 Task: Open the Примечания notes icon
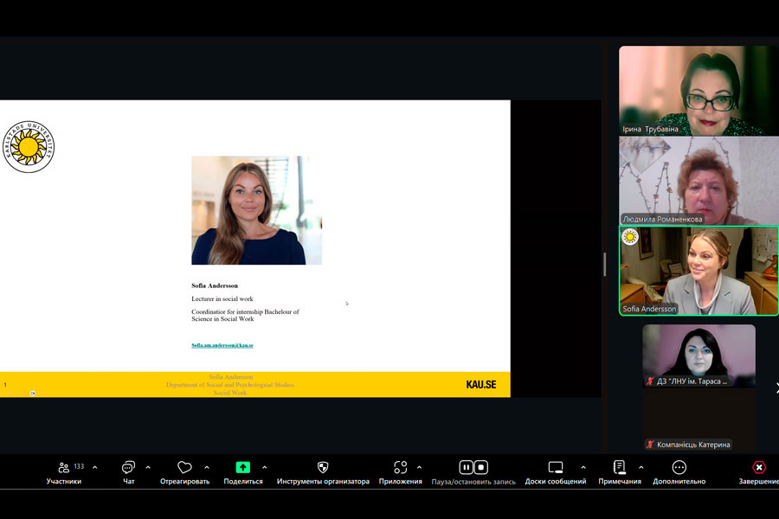tap(619, 468)
